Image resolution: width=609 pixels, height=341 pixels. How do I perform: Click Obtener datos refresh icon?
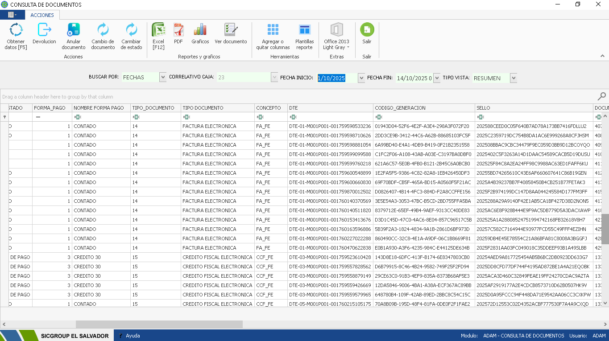[x=16, y=30]
